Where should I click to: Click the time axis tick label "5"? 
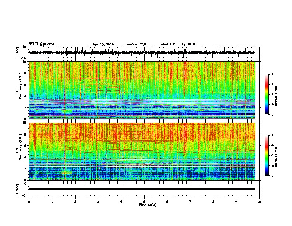[x=144, y=202]
